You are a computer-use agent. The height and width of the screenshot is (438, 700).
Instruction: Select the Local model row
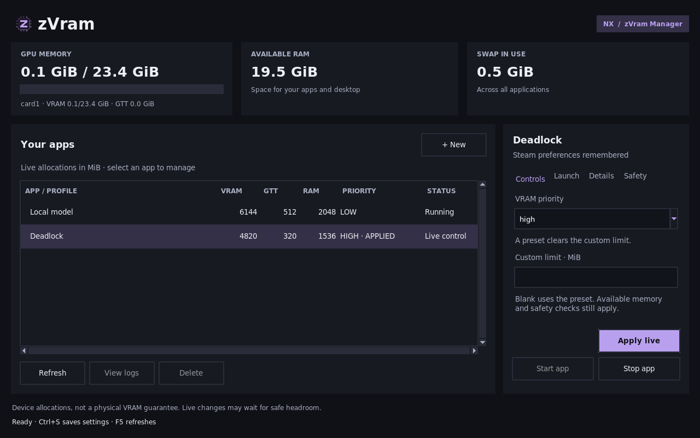[249, 212]
